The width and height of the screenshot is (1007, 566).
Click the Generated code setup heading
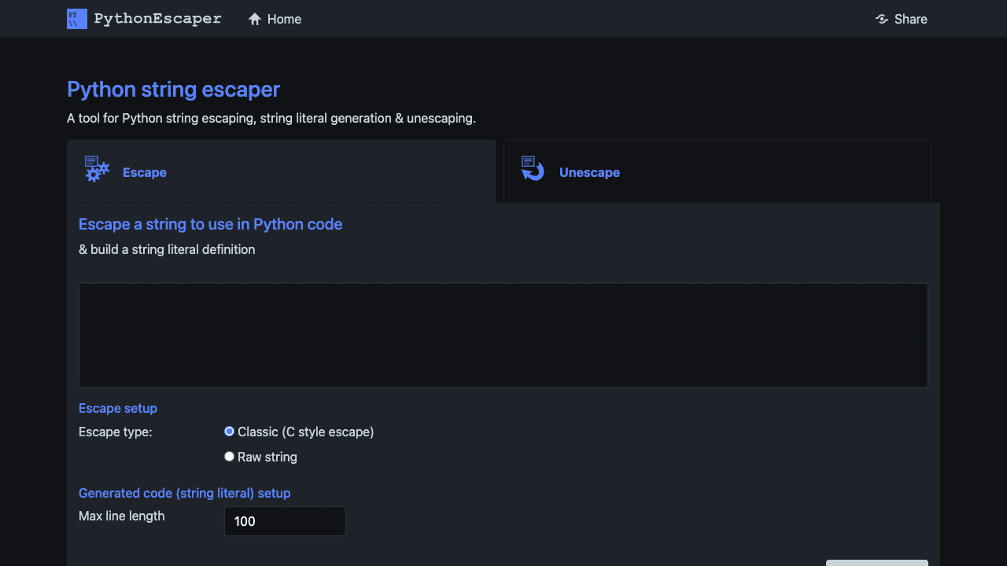tap(184, 493)
